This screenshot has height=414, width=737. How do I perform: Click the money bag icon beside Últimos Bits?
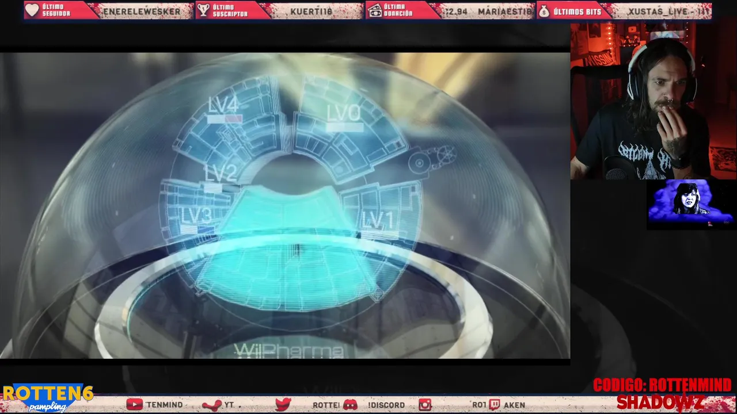[x=544, y=10]
